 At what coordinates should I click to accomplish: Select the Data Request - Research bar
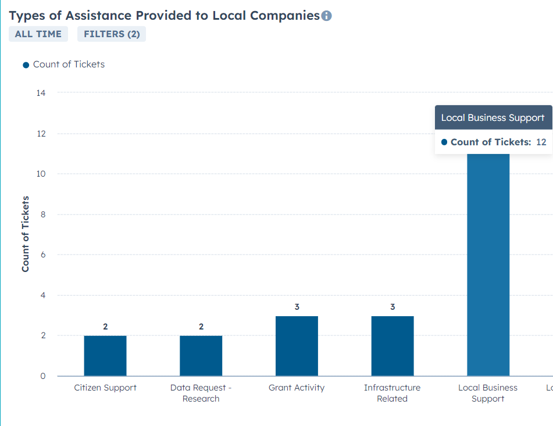pyautogui.click(x=201, y=356)
